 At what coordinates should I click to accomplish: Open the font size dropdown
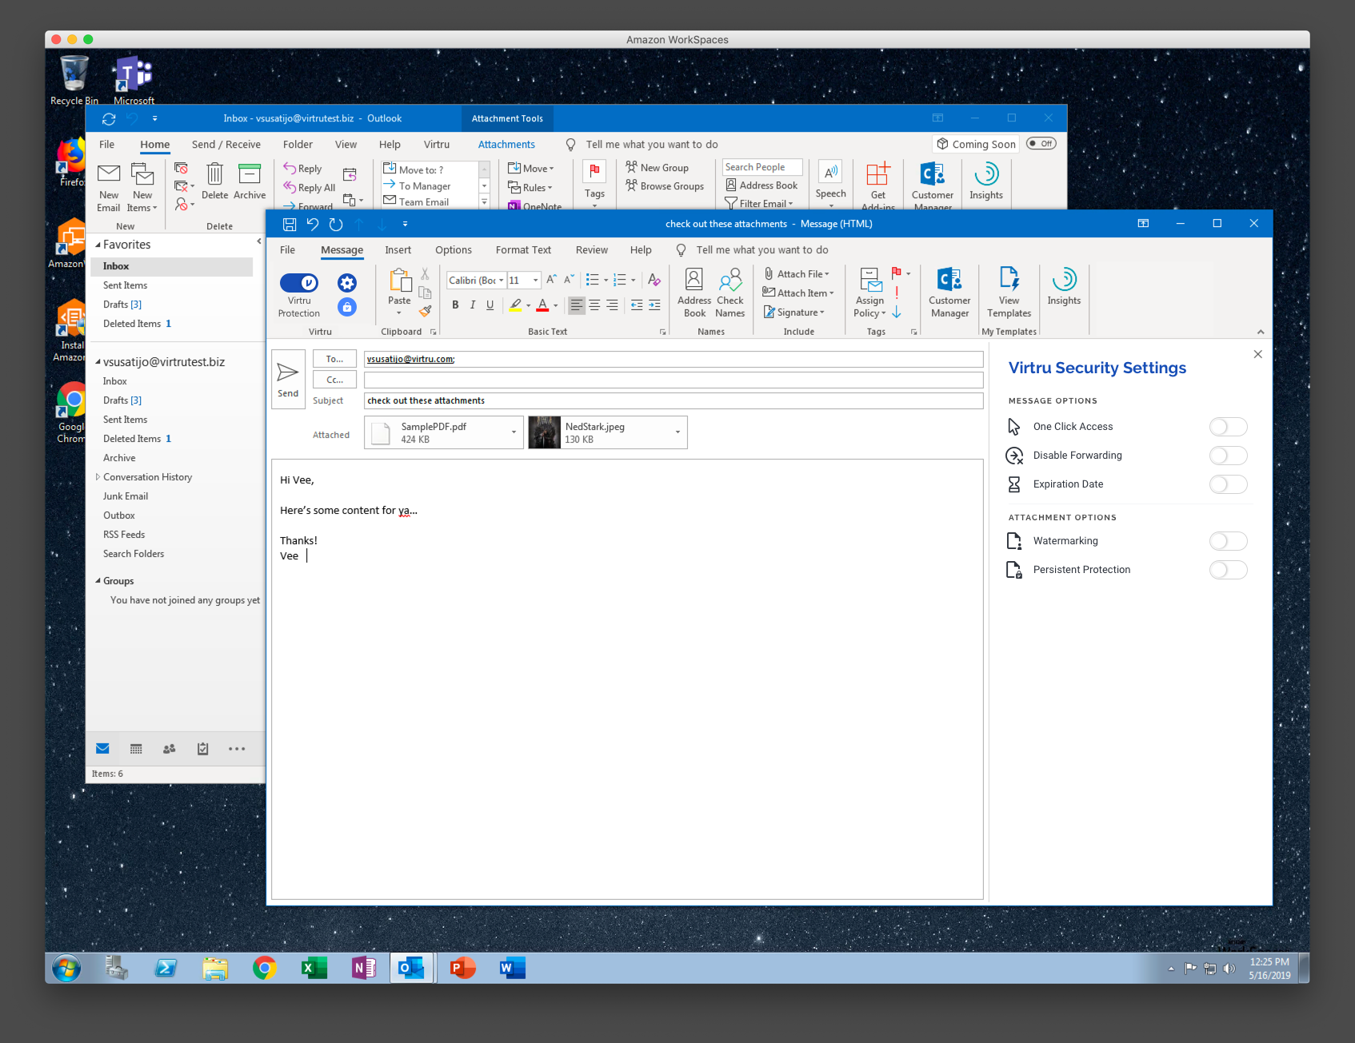(536, 281)
